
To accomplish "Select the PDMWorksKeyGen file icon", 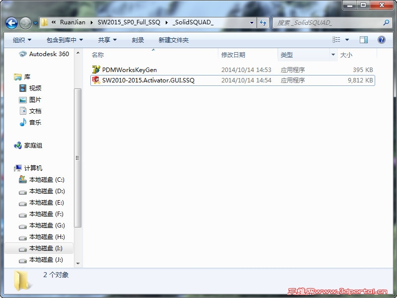I will [x=96, y=70].
